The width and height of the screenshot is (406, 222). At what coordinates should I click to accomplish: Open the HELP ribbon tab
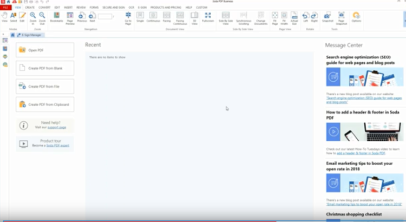coord(189,8)
